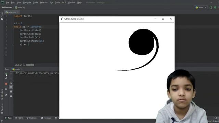The image size is (219, 123).
Task: Close the main tab in Run panel
Action: click(x=22, y=69)
